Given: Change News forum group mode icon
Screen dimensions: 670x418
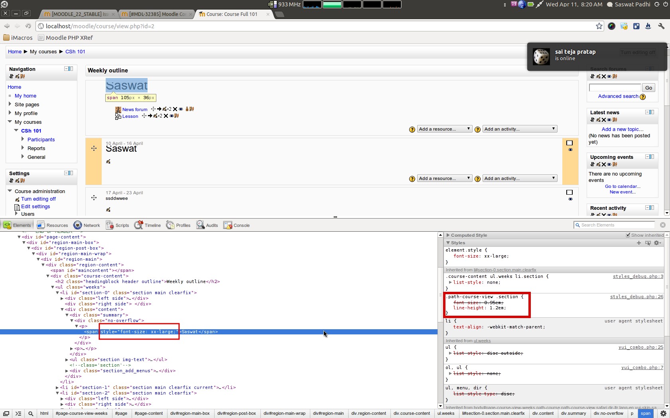Looking at the screenshot, I should (187, 109).
